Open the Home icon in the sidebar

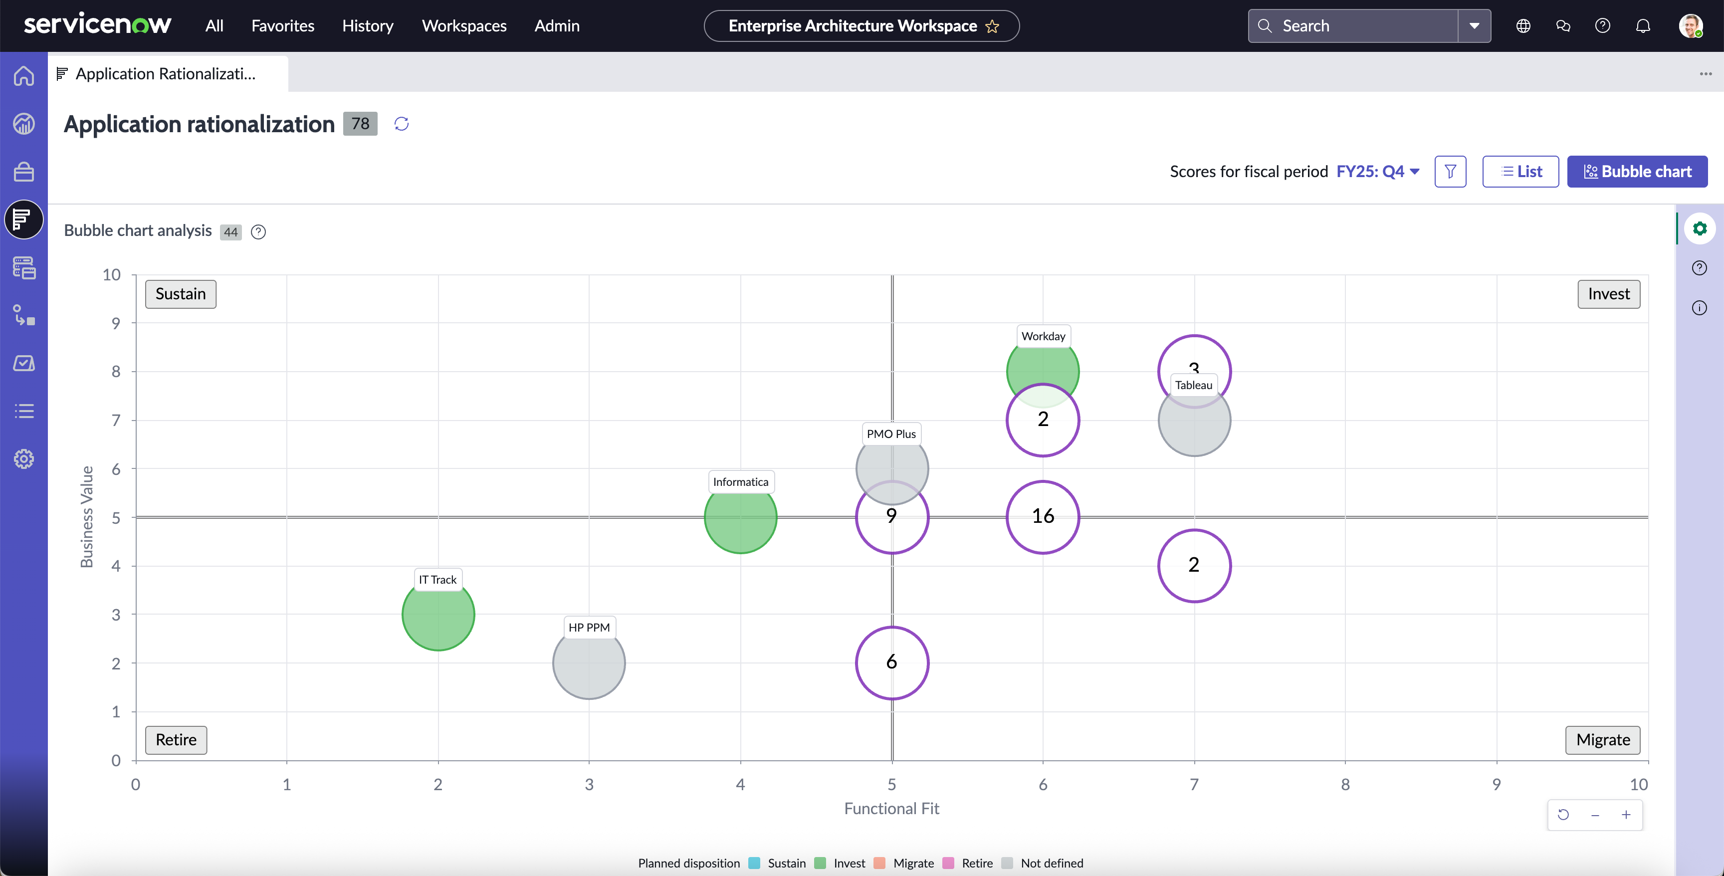click(24, 76)
